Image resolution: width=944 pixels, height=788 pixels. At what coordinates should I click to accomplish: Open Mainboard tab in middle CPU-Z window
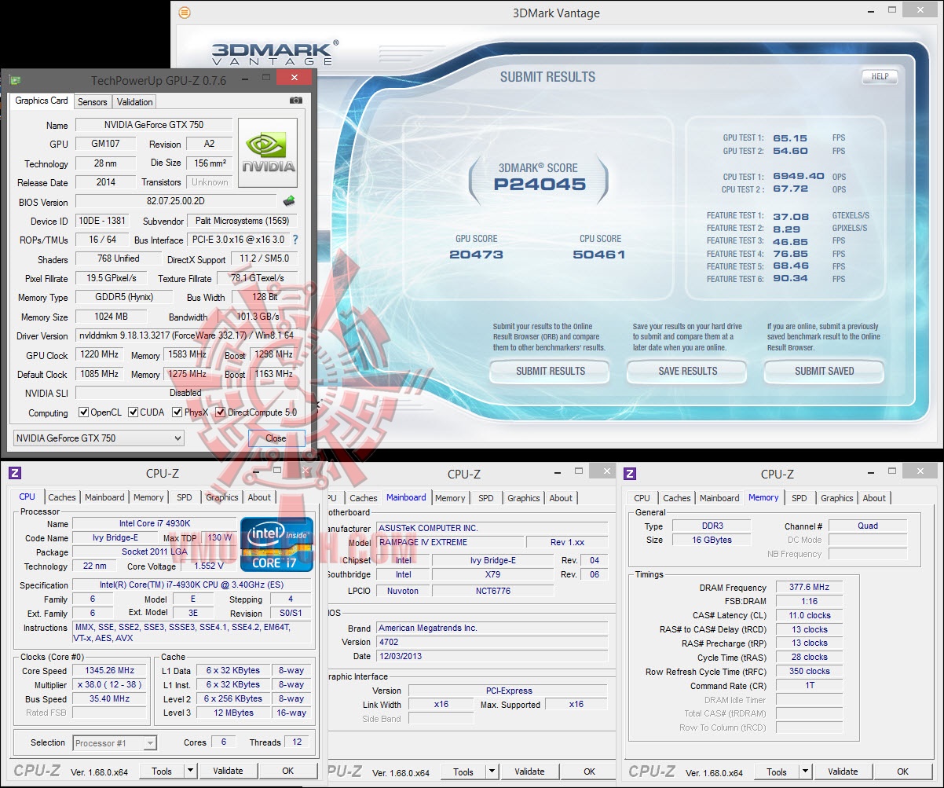[x=406, y=497]
